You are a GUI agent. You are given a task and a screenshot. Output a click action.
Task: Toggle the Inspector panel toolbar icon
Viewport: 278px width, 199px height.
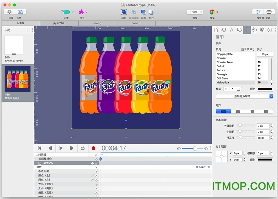click(x=258, y=12)
